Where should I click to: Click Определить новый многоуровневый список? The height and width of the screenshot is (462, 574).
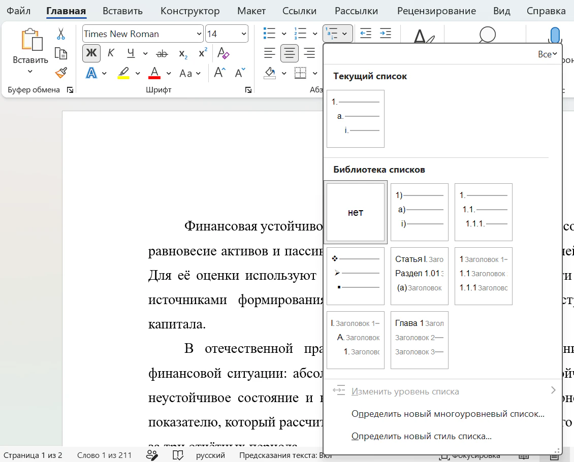[448, 414]
